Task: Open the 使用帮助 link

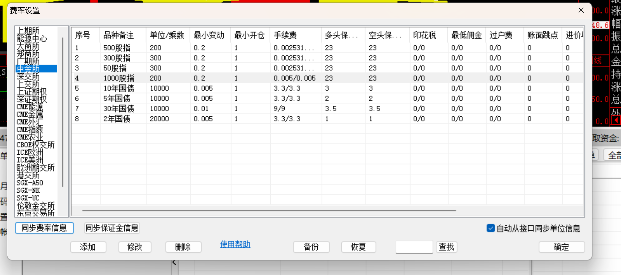Action: pos(235,244)
